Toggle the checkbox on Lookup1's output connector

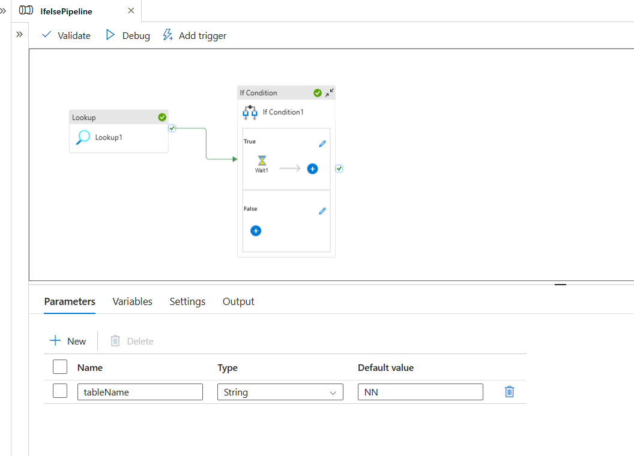click(x=172, y=128)
